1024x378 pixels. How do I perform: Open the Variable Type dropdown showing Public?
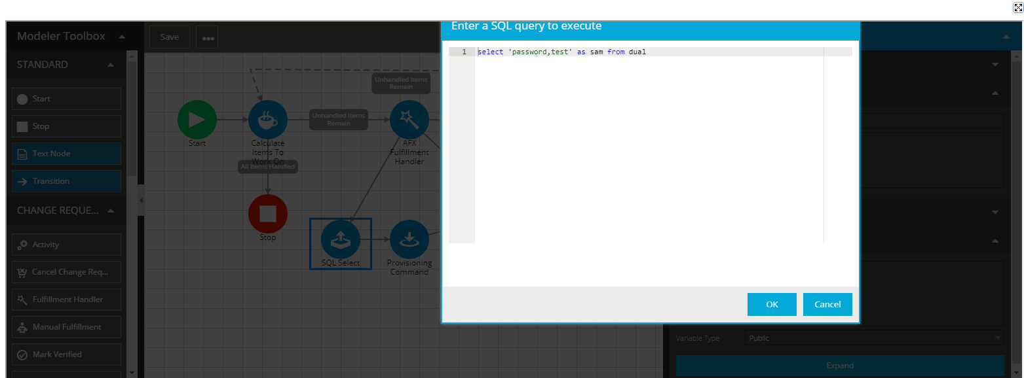(x=874, y=338)
